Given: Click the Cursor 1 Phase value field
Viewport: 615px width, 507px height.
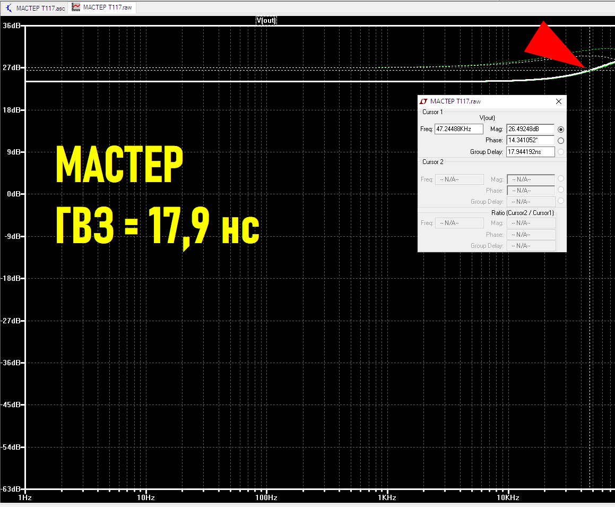Looking at the screenshot, I should click(x=530, y=140).
